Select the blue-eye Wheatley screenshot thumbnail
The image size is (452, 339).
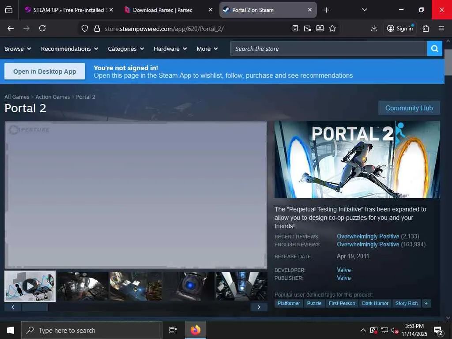[189, 286]
